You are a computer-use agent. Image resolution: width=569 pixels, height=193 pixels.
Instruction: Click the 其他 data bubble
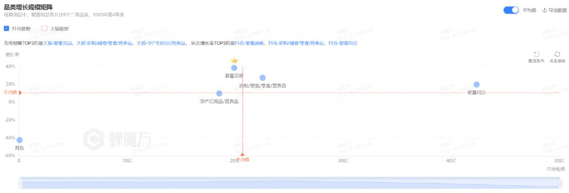click(x=19, y=140)
